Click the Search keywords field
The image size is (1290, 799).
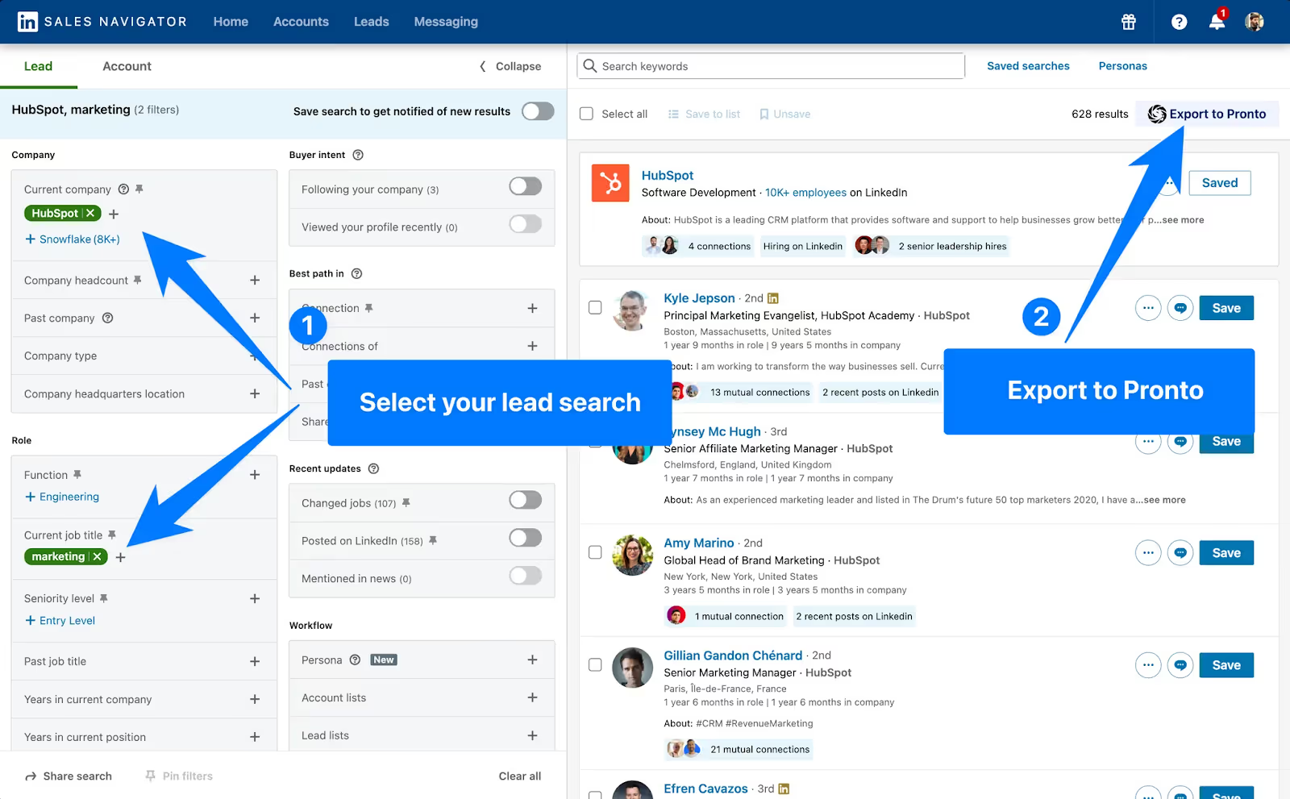771,66
